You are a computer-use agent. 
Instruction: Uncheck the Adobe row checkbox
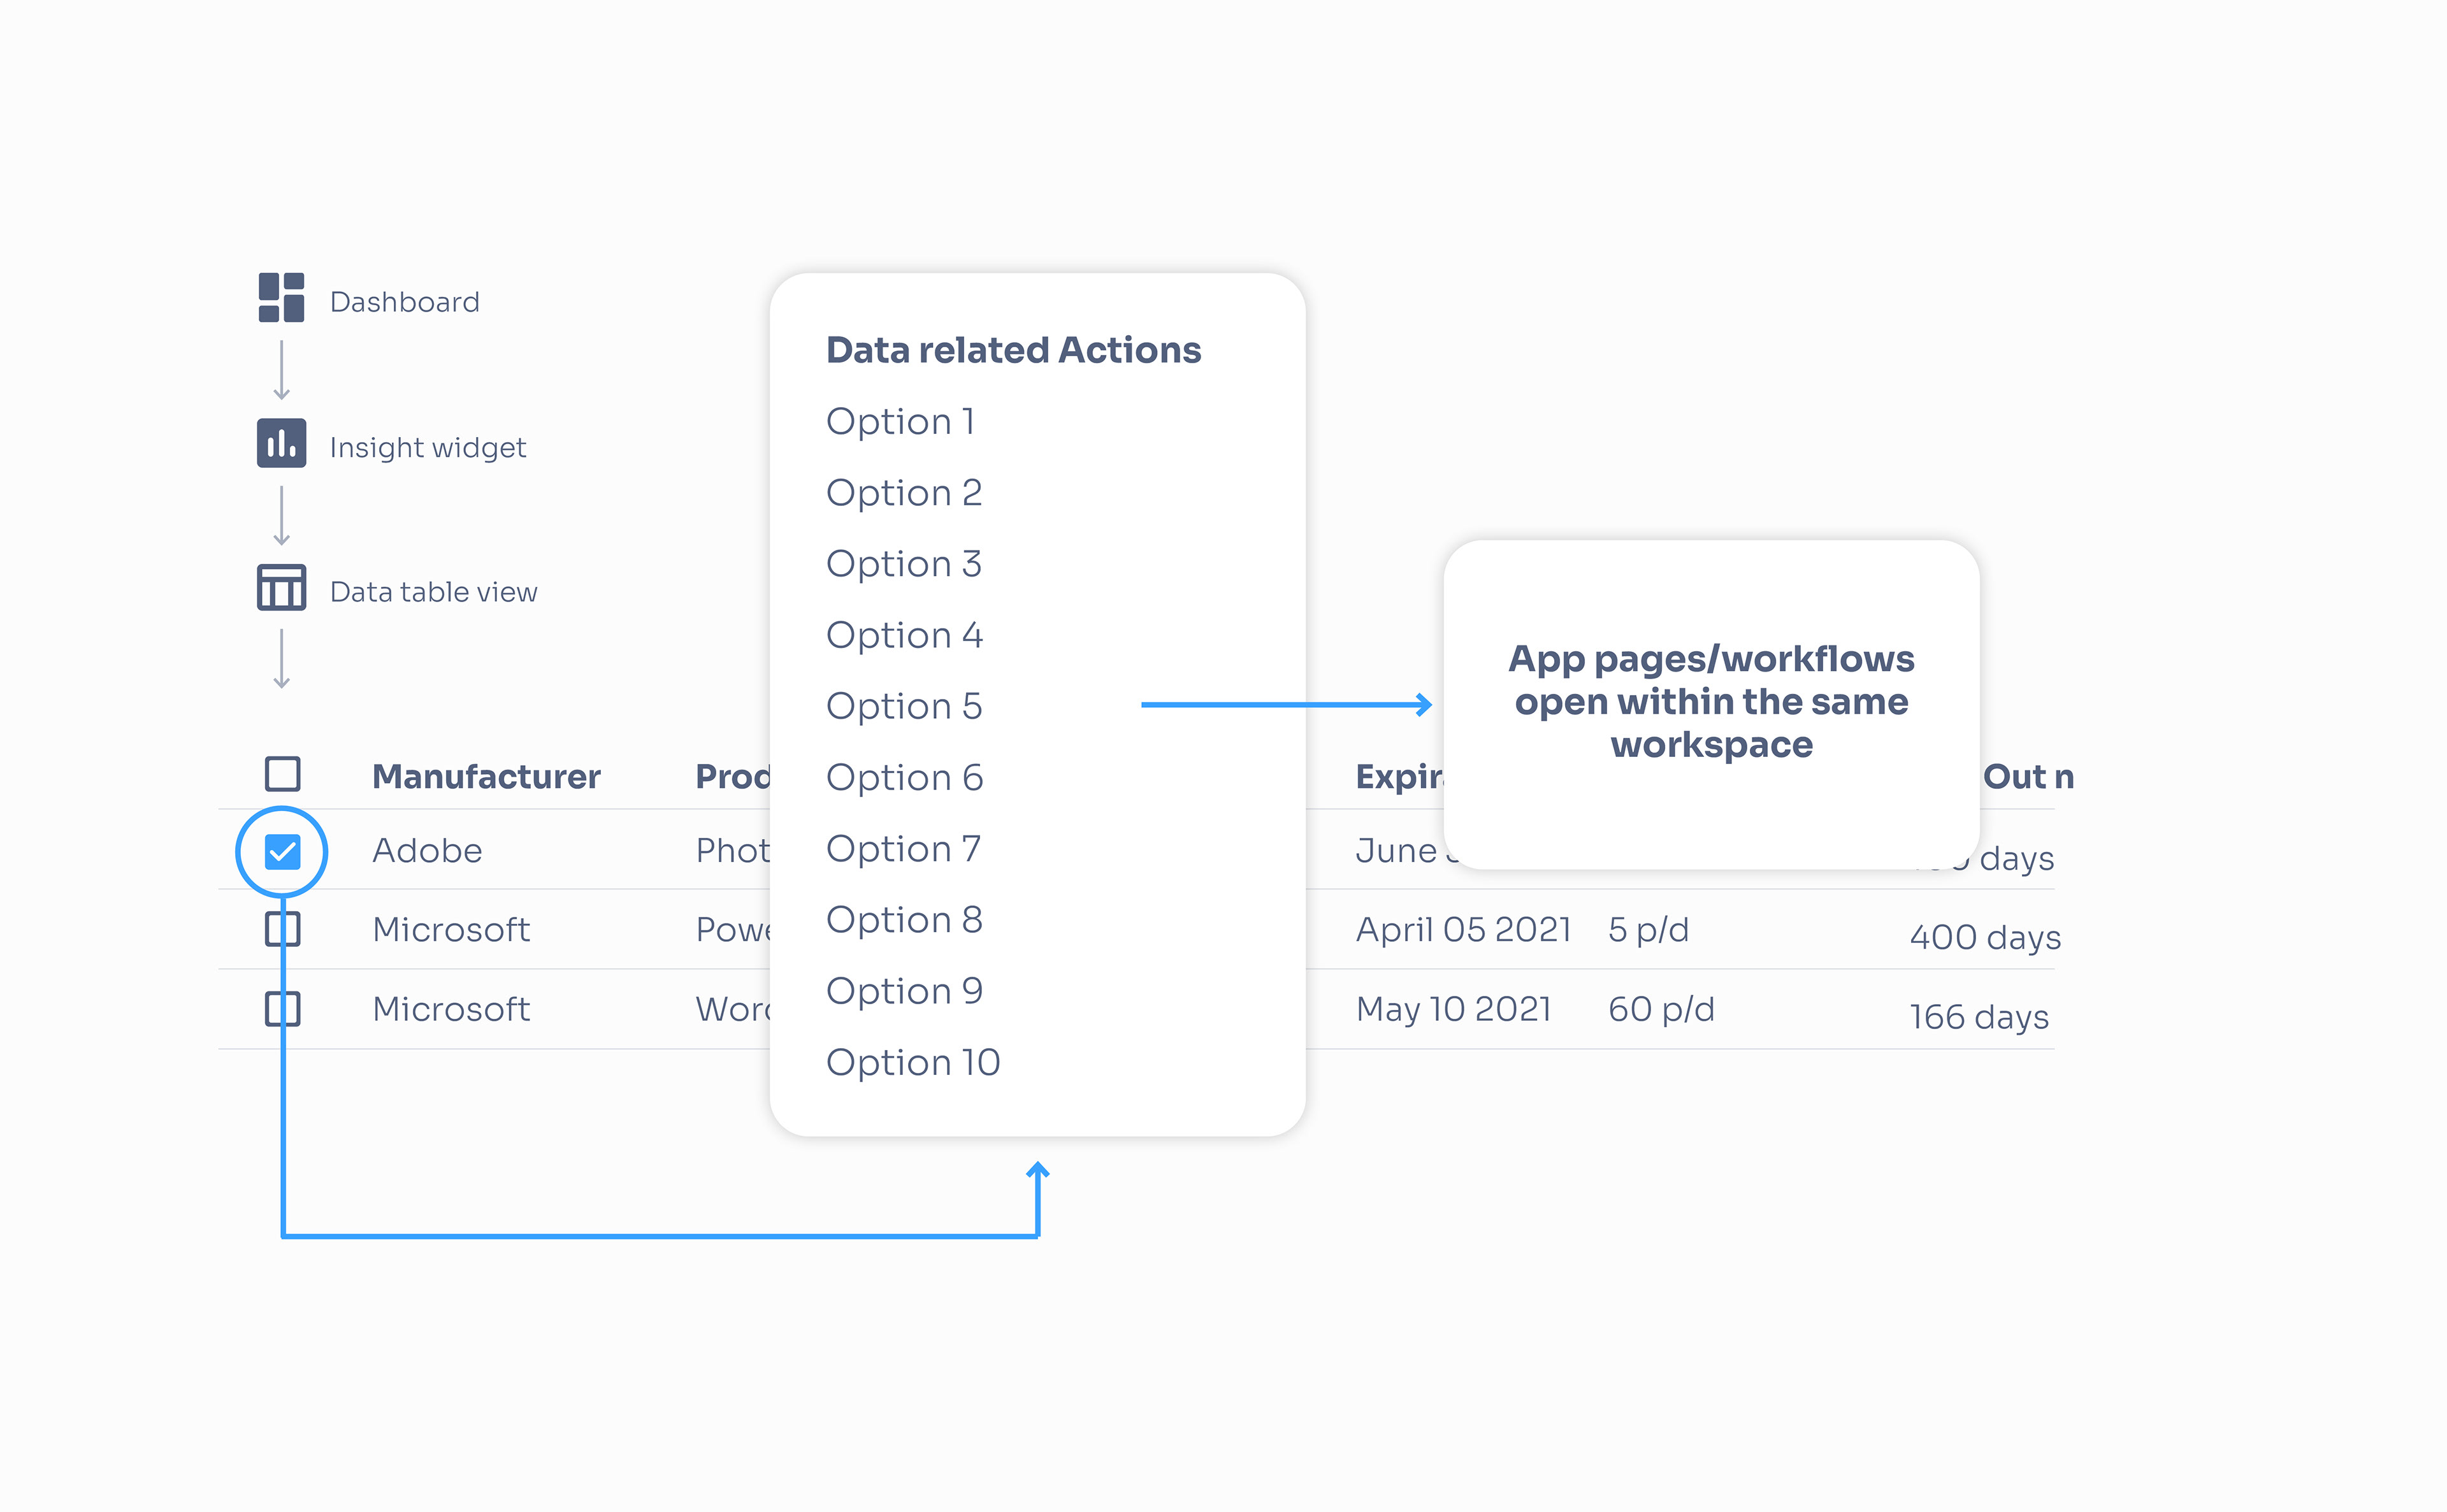point(283,852)
